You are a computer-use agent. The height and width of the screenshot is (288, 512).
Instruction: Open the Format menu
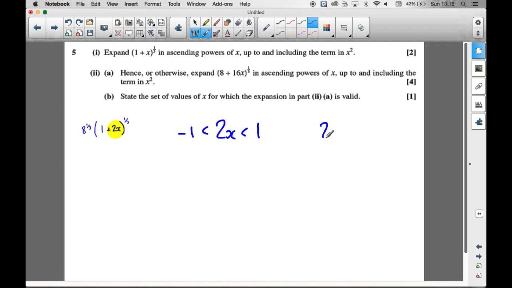pyautogui.click(x=153, y=4)
